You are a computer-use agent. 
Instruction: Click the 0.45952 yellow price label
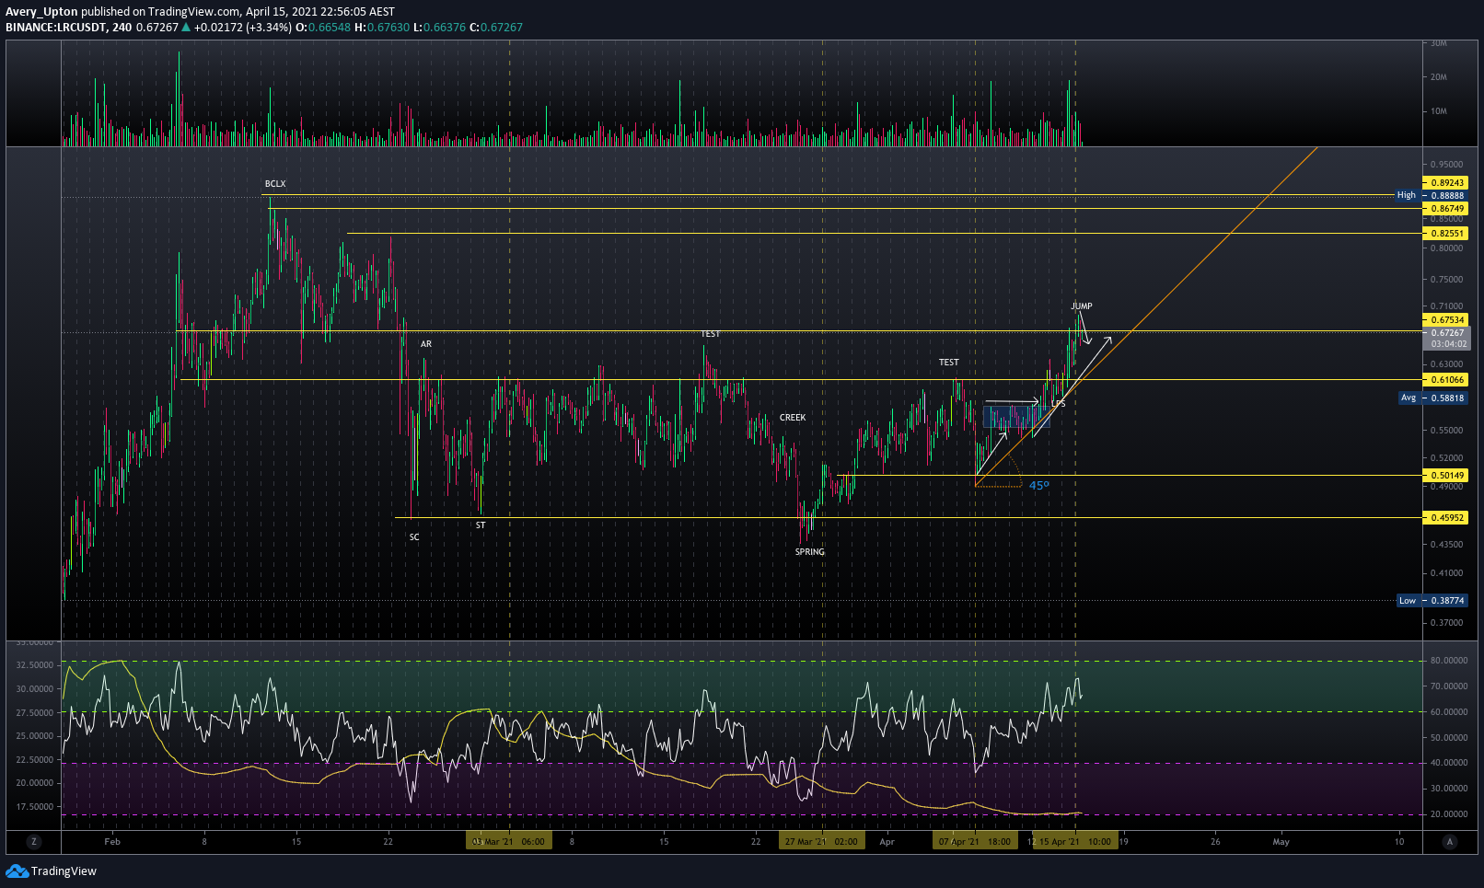coord(1445,518)
